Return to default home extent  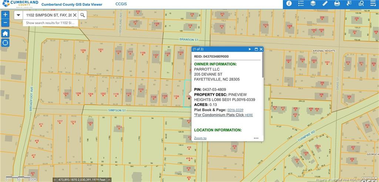(x=5, y=33)
